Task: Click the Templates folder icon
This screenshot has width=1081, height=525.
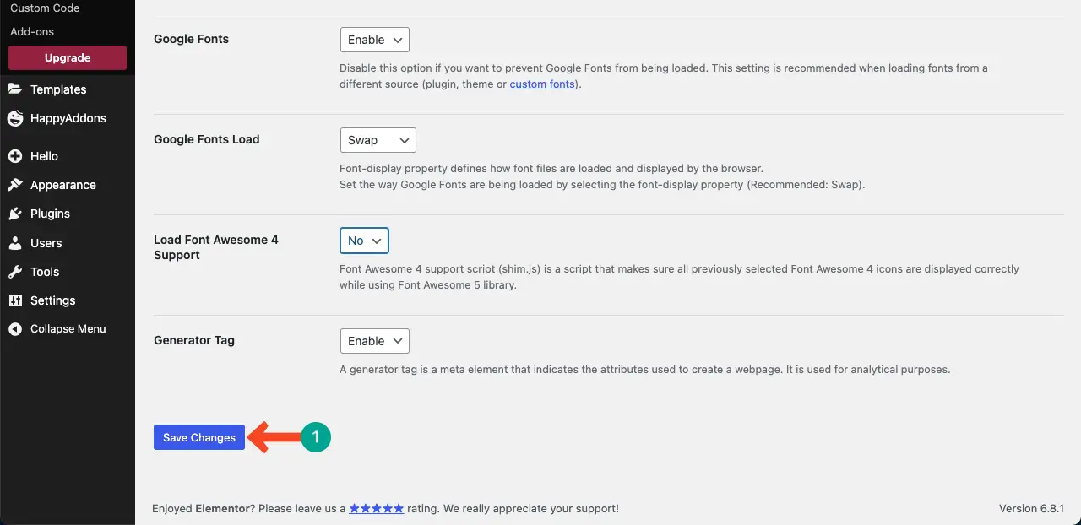Action: [x=15, y=89]
